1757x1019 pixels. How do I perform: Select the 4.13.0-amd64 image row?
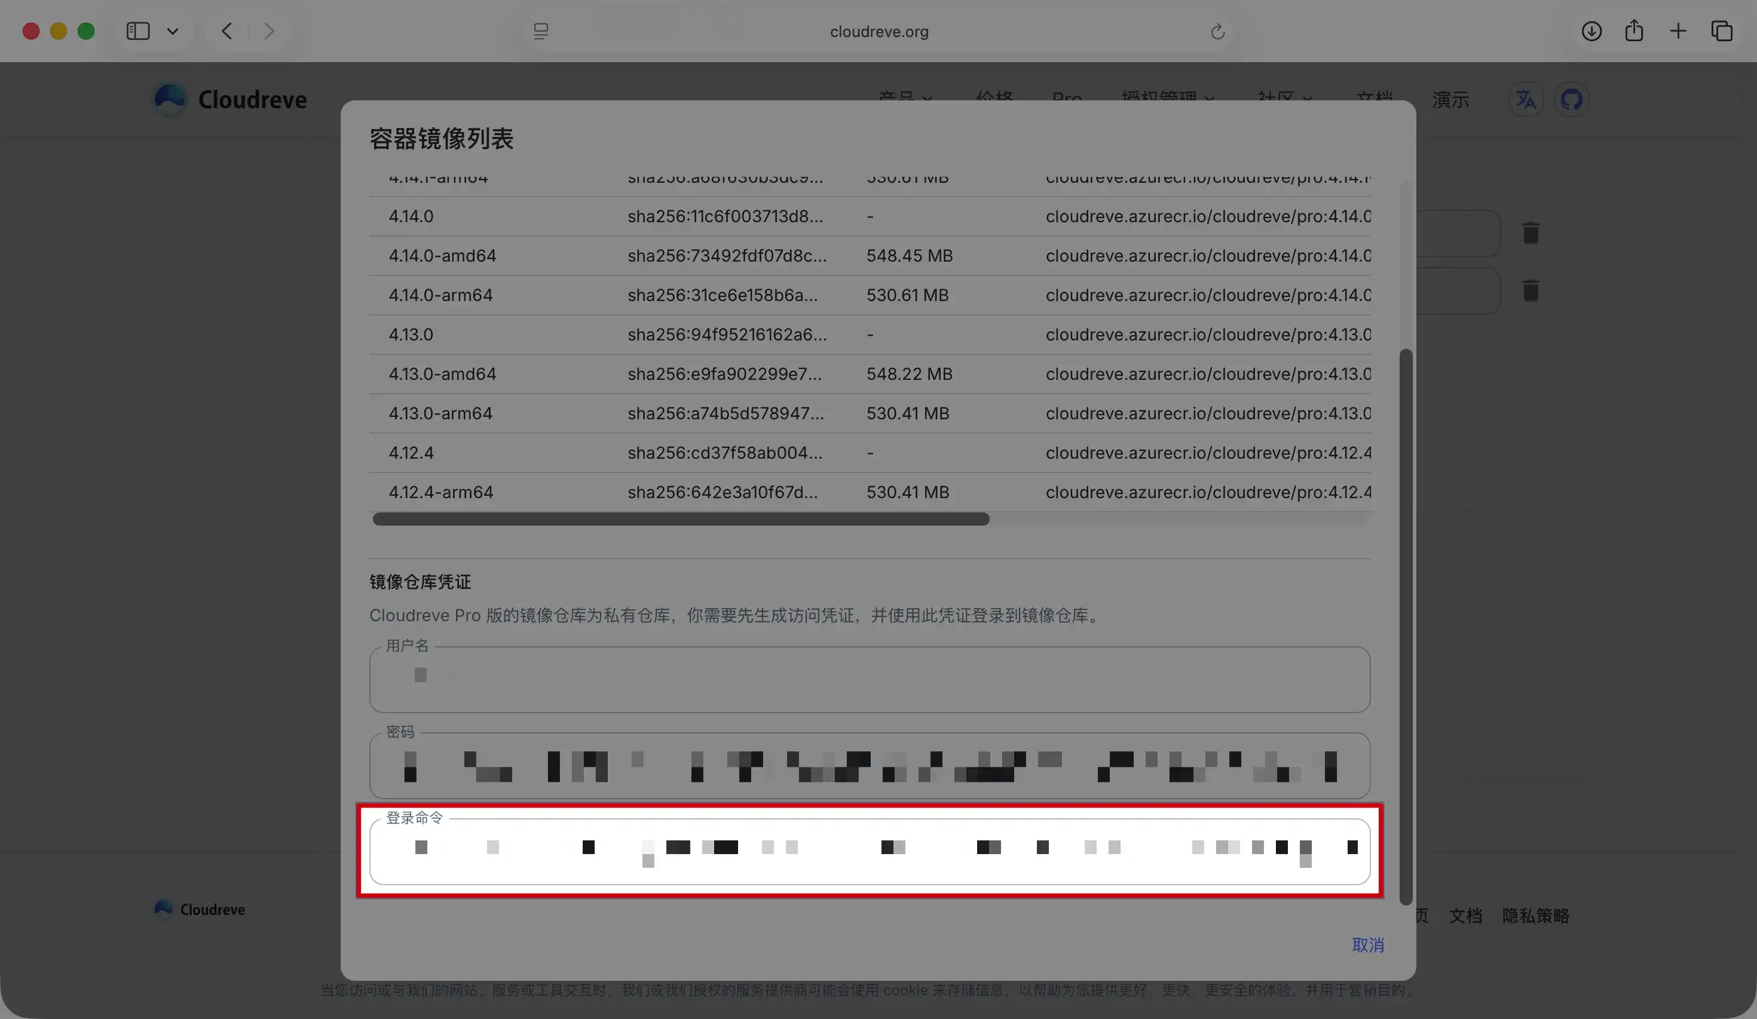(442, 373)
